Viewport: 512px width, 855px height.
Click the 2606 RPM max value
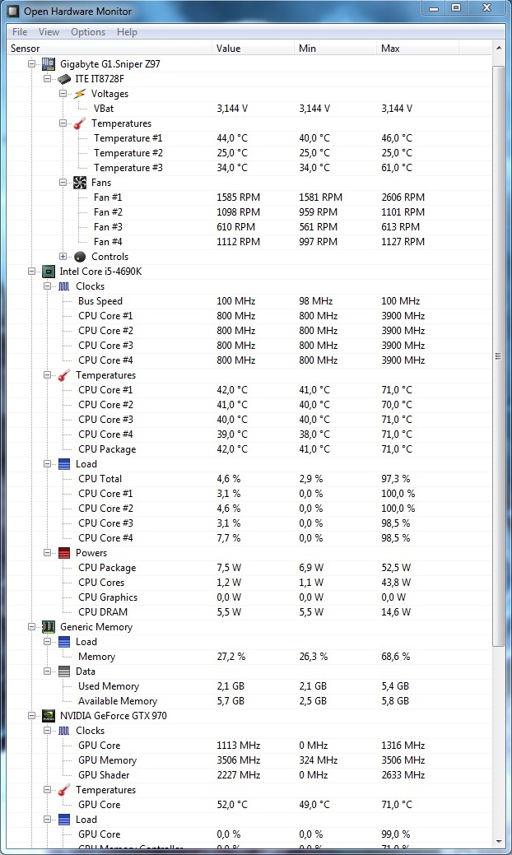pyautogui.click(x=403, y=197)
